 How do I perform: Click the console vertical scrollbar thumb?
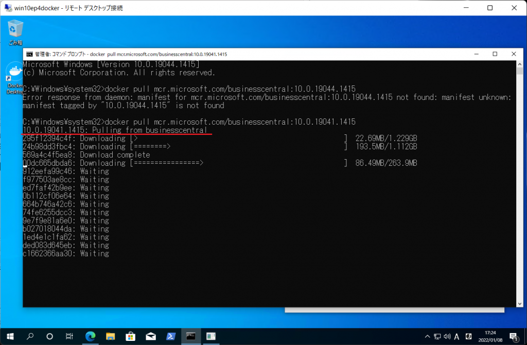click(x=520, y=71)
